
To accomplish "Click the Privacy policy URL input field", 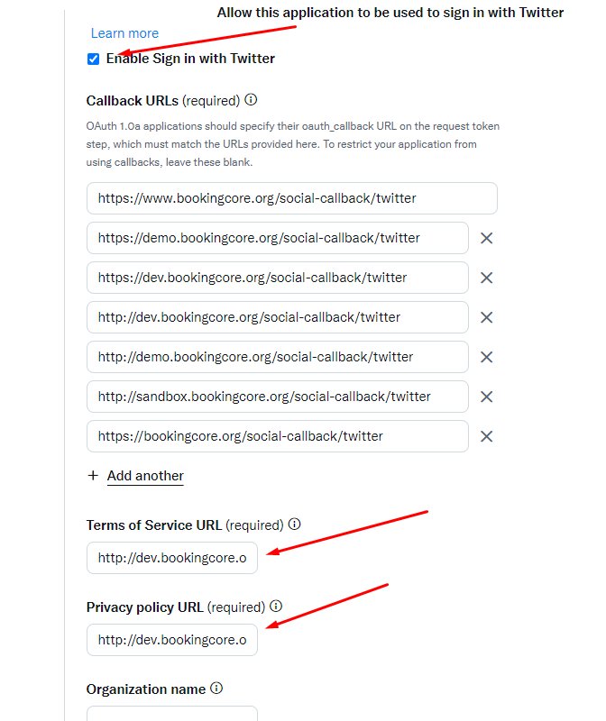I will tap(172, 640).
